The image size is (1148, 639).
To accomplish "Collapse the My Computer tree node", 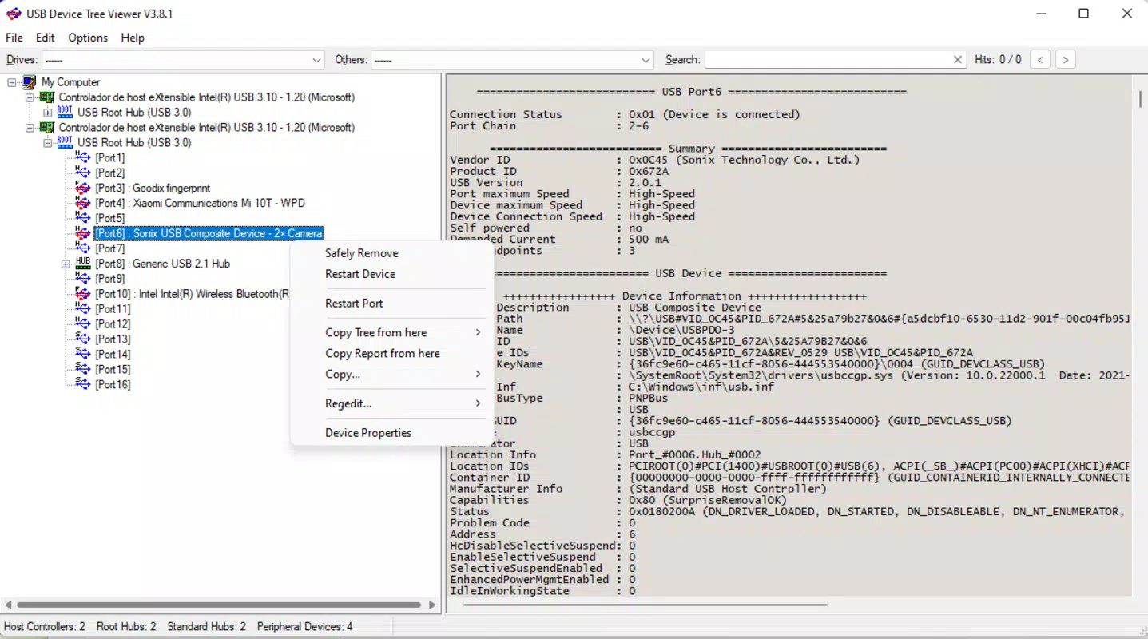I will point(11,82).
